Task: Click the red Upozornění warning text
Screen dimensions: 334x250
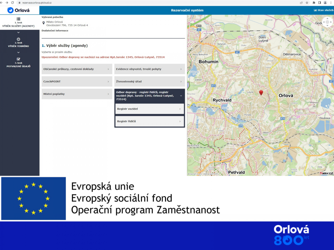Action: 103,57
